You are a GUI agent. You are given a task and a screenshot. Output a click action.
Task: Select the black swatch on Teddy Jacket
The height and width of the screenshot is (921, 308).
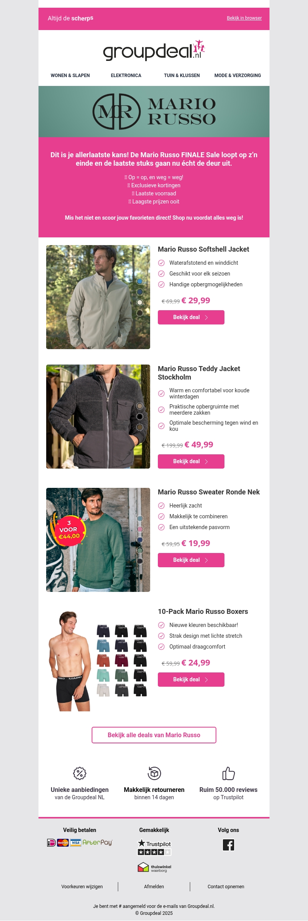tap(140, 417)
